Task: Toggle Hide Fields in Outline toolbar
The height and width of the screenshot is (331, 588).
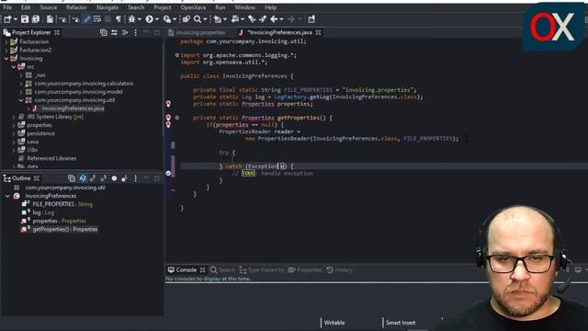Action: pos(93,178)
